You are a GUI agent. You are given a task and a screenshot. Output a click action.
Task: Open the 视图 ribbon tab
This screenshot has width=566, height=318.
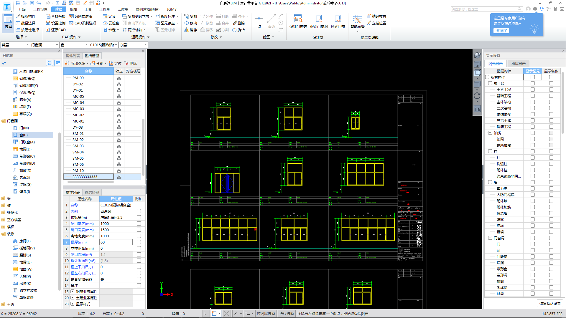coord(73,9)
